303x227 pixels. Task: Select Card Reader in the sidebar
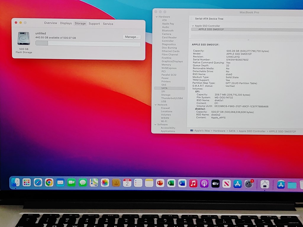click(169, 38)
